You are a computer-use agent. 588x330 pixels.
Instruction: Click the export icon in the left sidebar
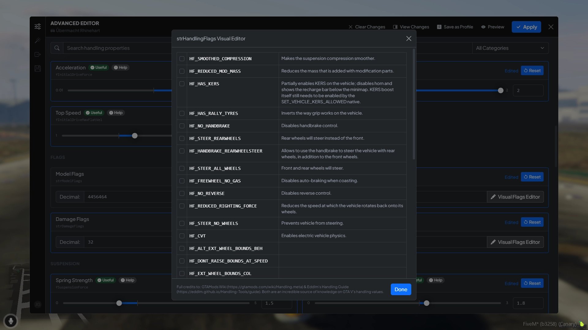(x=38, y=54)
